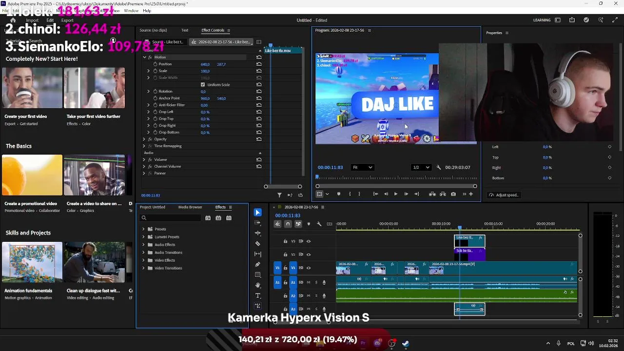
Task: Reset the Position parameter
Action: click(x=259, y=64)
